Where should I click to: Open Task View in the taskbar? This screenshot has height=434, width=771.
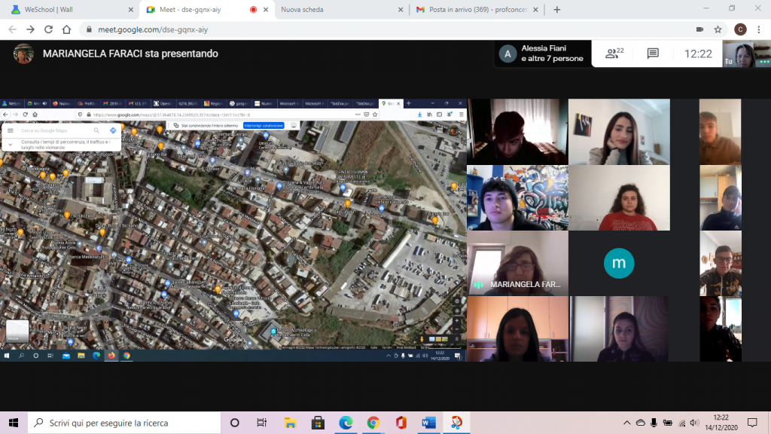[261, 423]
